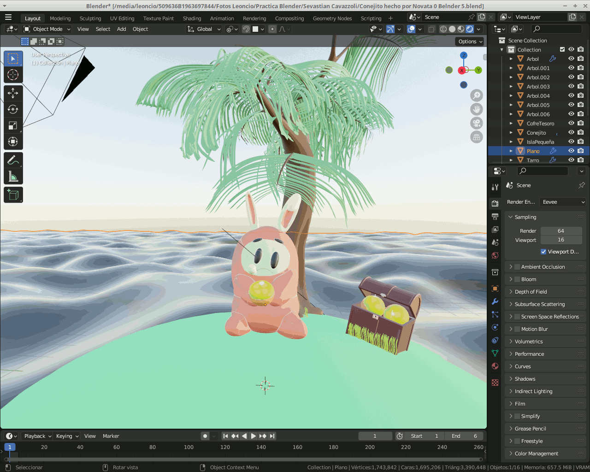Screen dimensions: 590x472
Task: Open the Tool properties tab
Action: pos(495,187)
